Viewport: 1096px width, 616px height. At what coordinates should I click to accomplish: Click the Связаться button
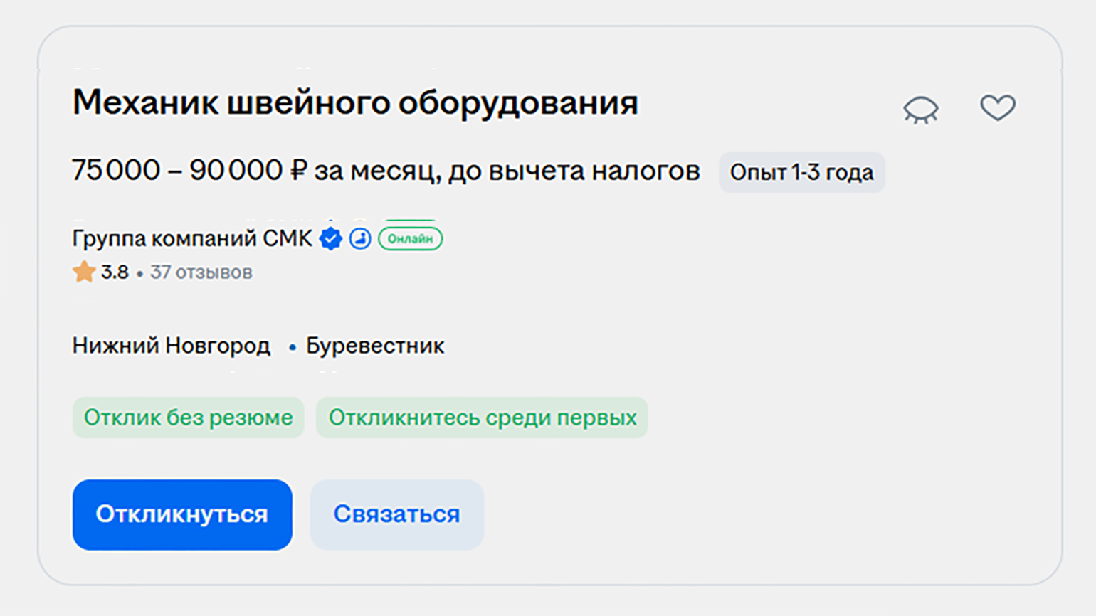coord(397,514)
